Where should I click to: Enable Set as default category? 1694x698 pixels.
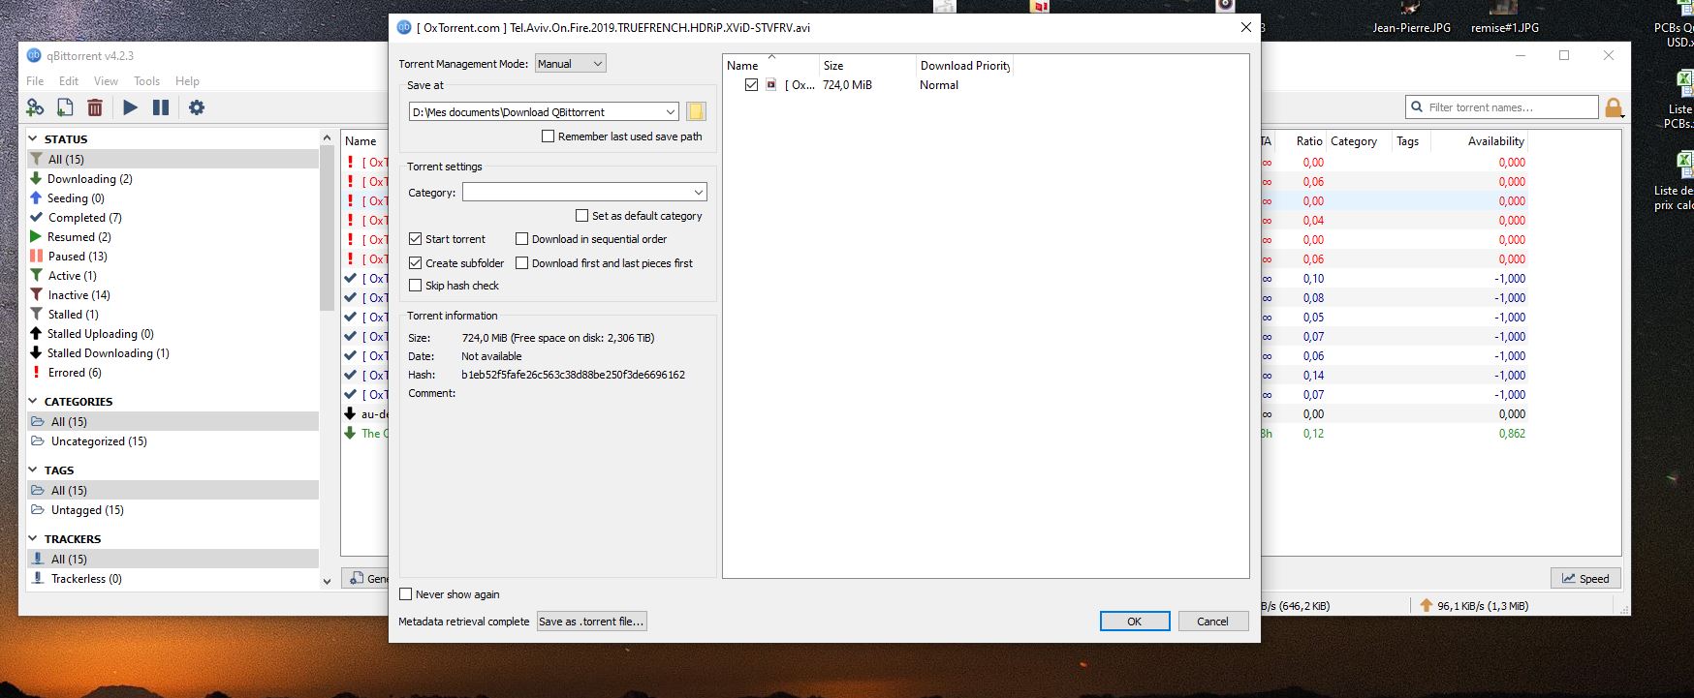point(582,216)
